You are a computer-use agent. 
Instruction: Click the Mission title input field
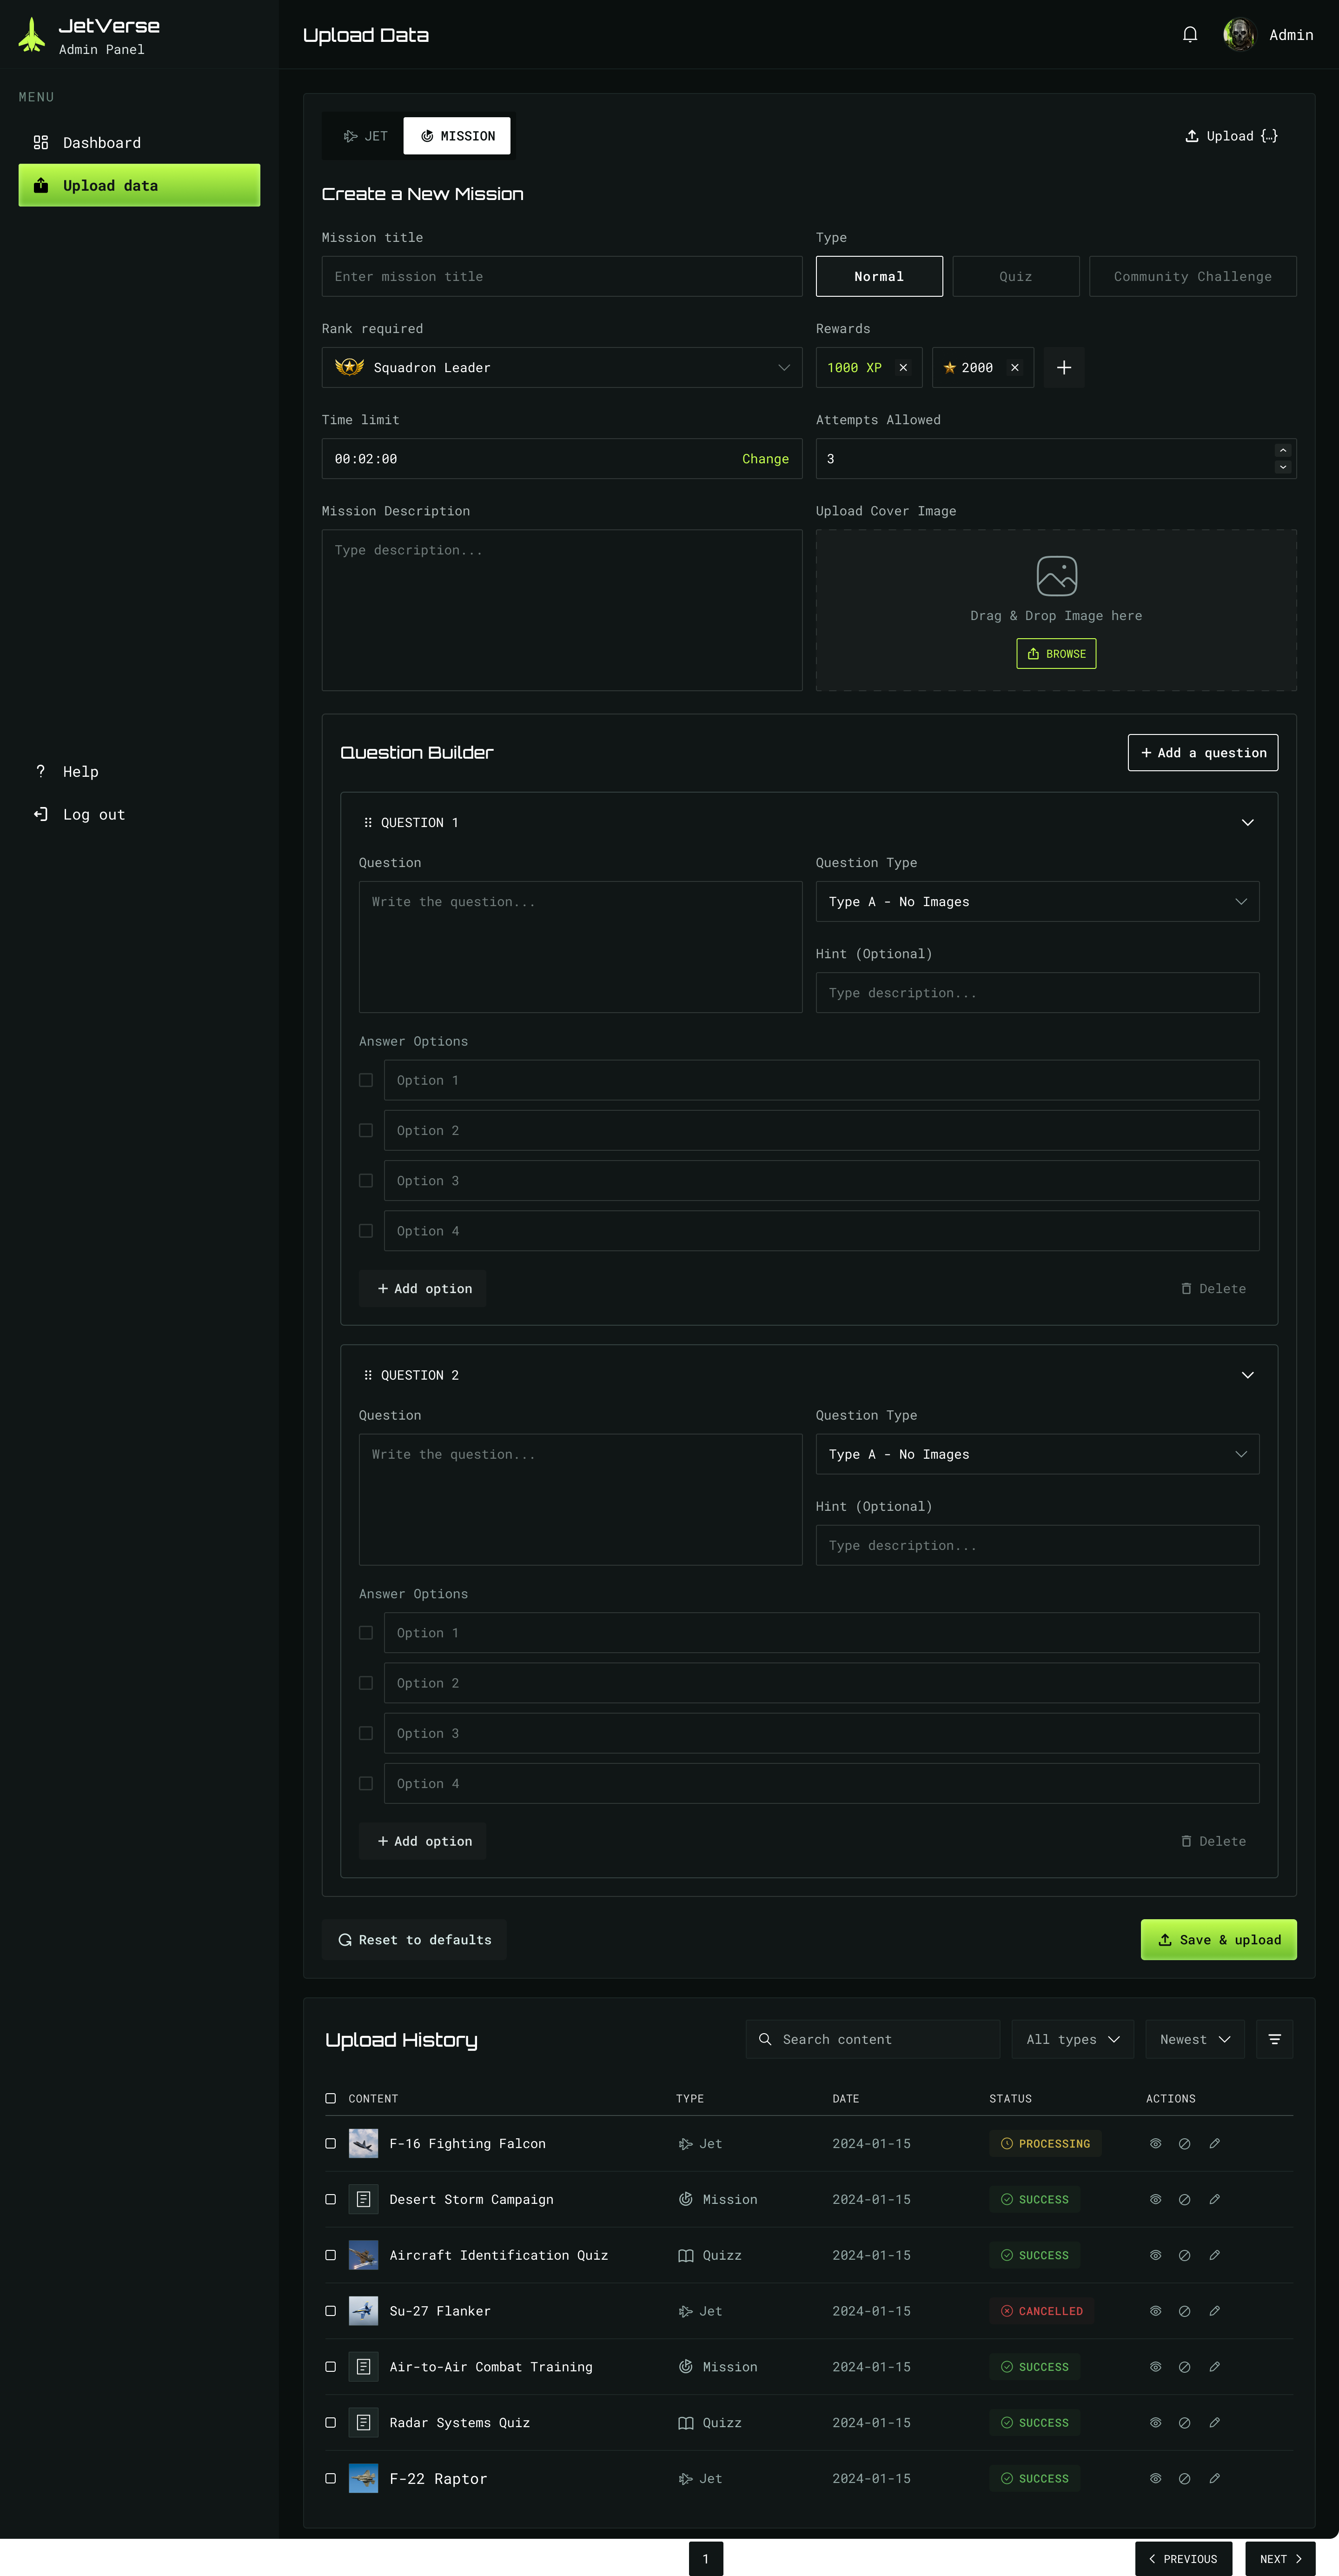click(x=562, y=277)
